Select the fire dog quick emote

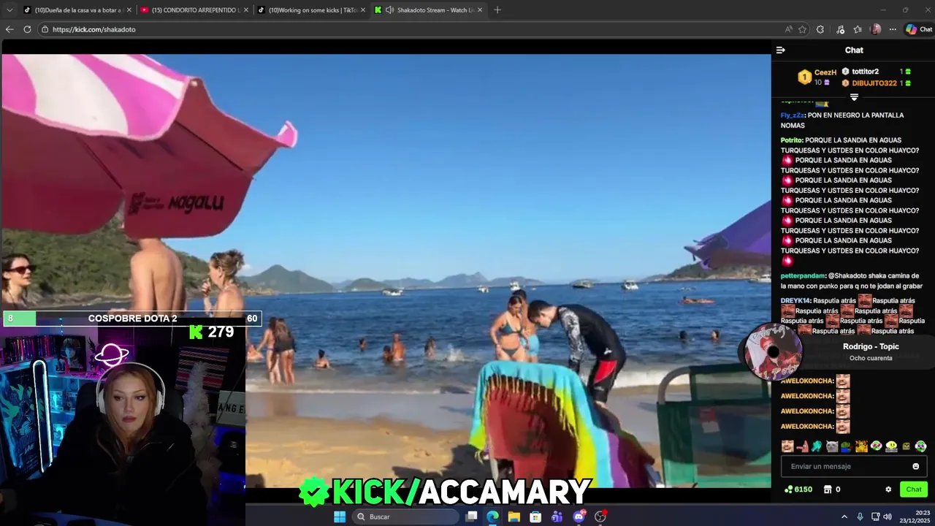coord(861,446)
